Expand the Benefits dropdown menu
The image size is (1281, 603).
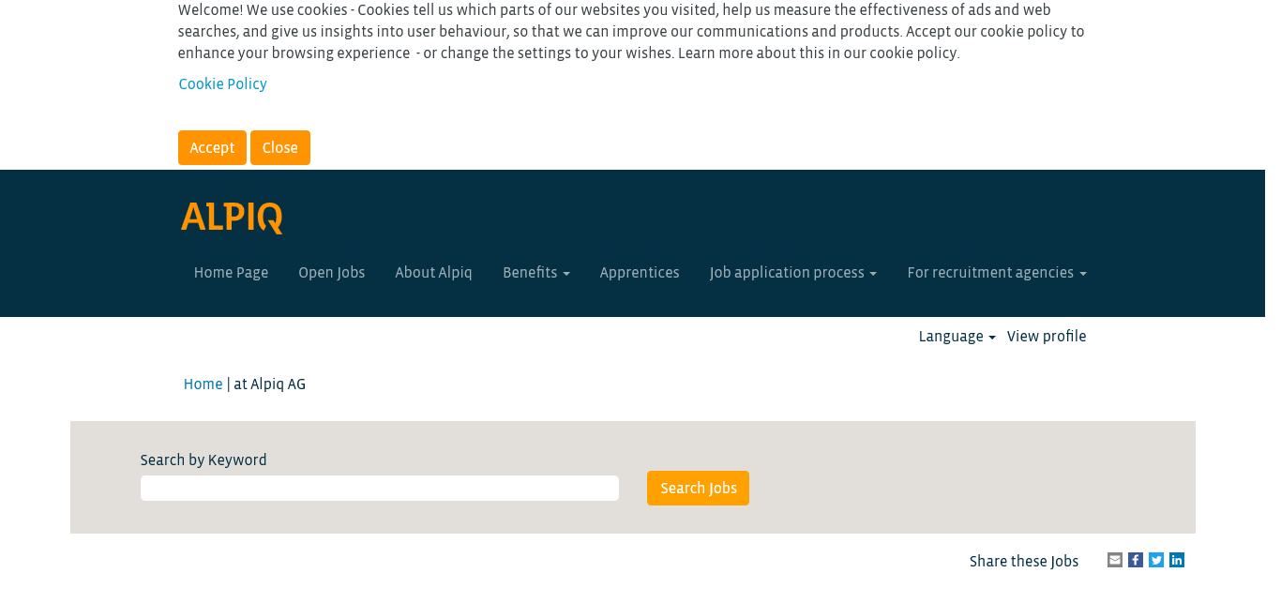coord(535,273)
